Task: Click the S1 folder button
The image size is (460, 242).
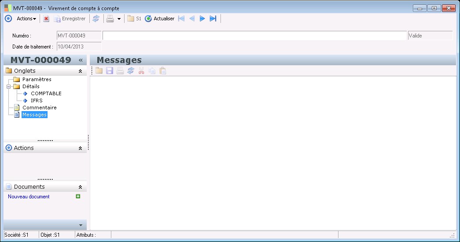Action: pyautogui.click(x=134, y=19)
